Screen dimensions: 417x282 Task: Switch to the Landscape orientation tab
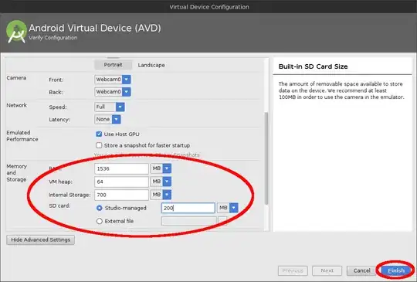(x=151, y=65)
